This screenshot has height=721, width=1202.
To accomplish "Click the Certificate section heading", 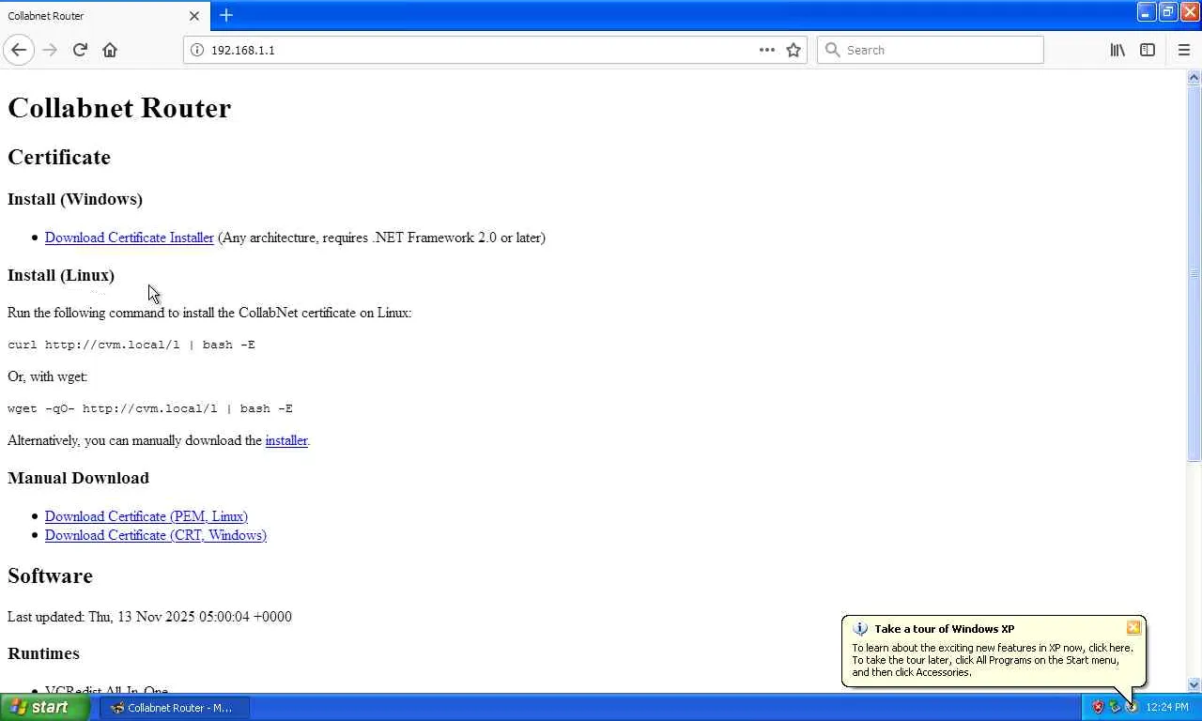I will [x=59, y=157].
